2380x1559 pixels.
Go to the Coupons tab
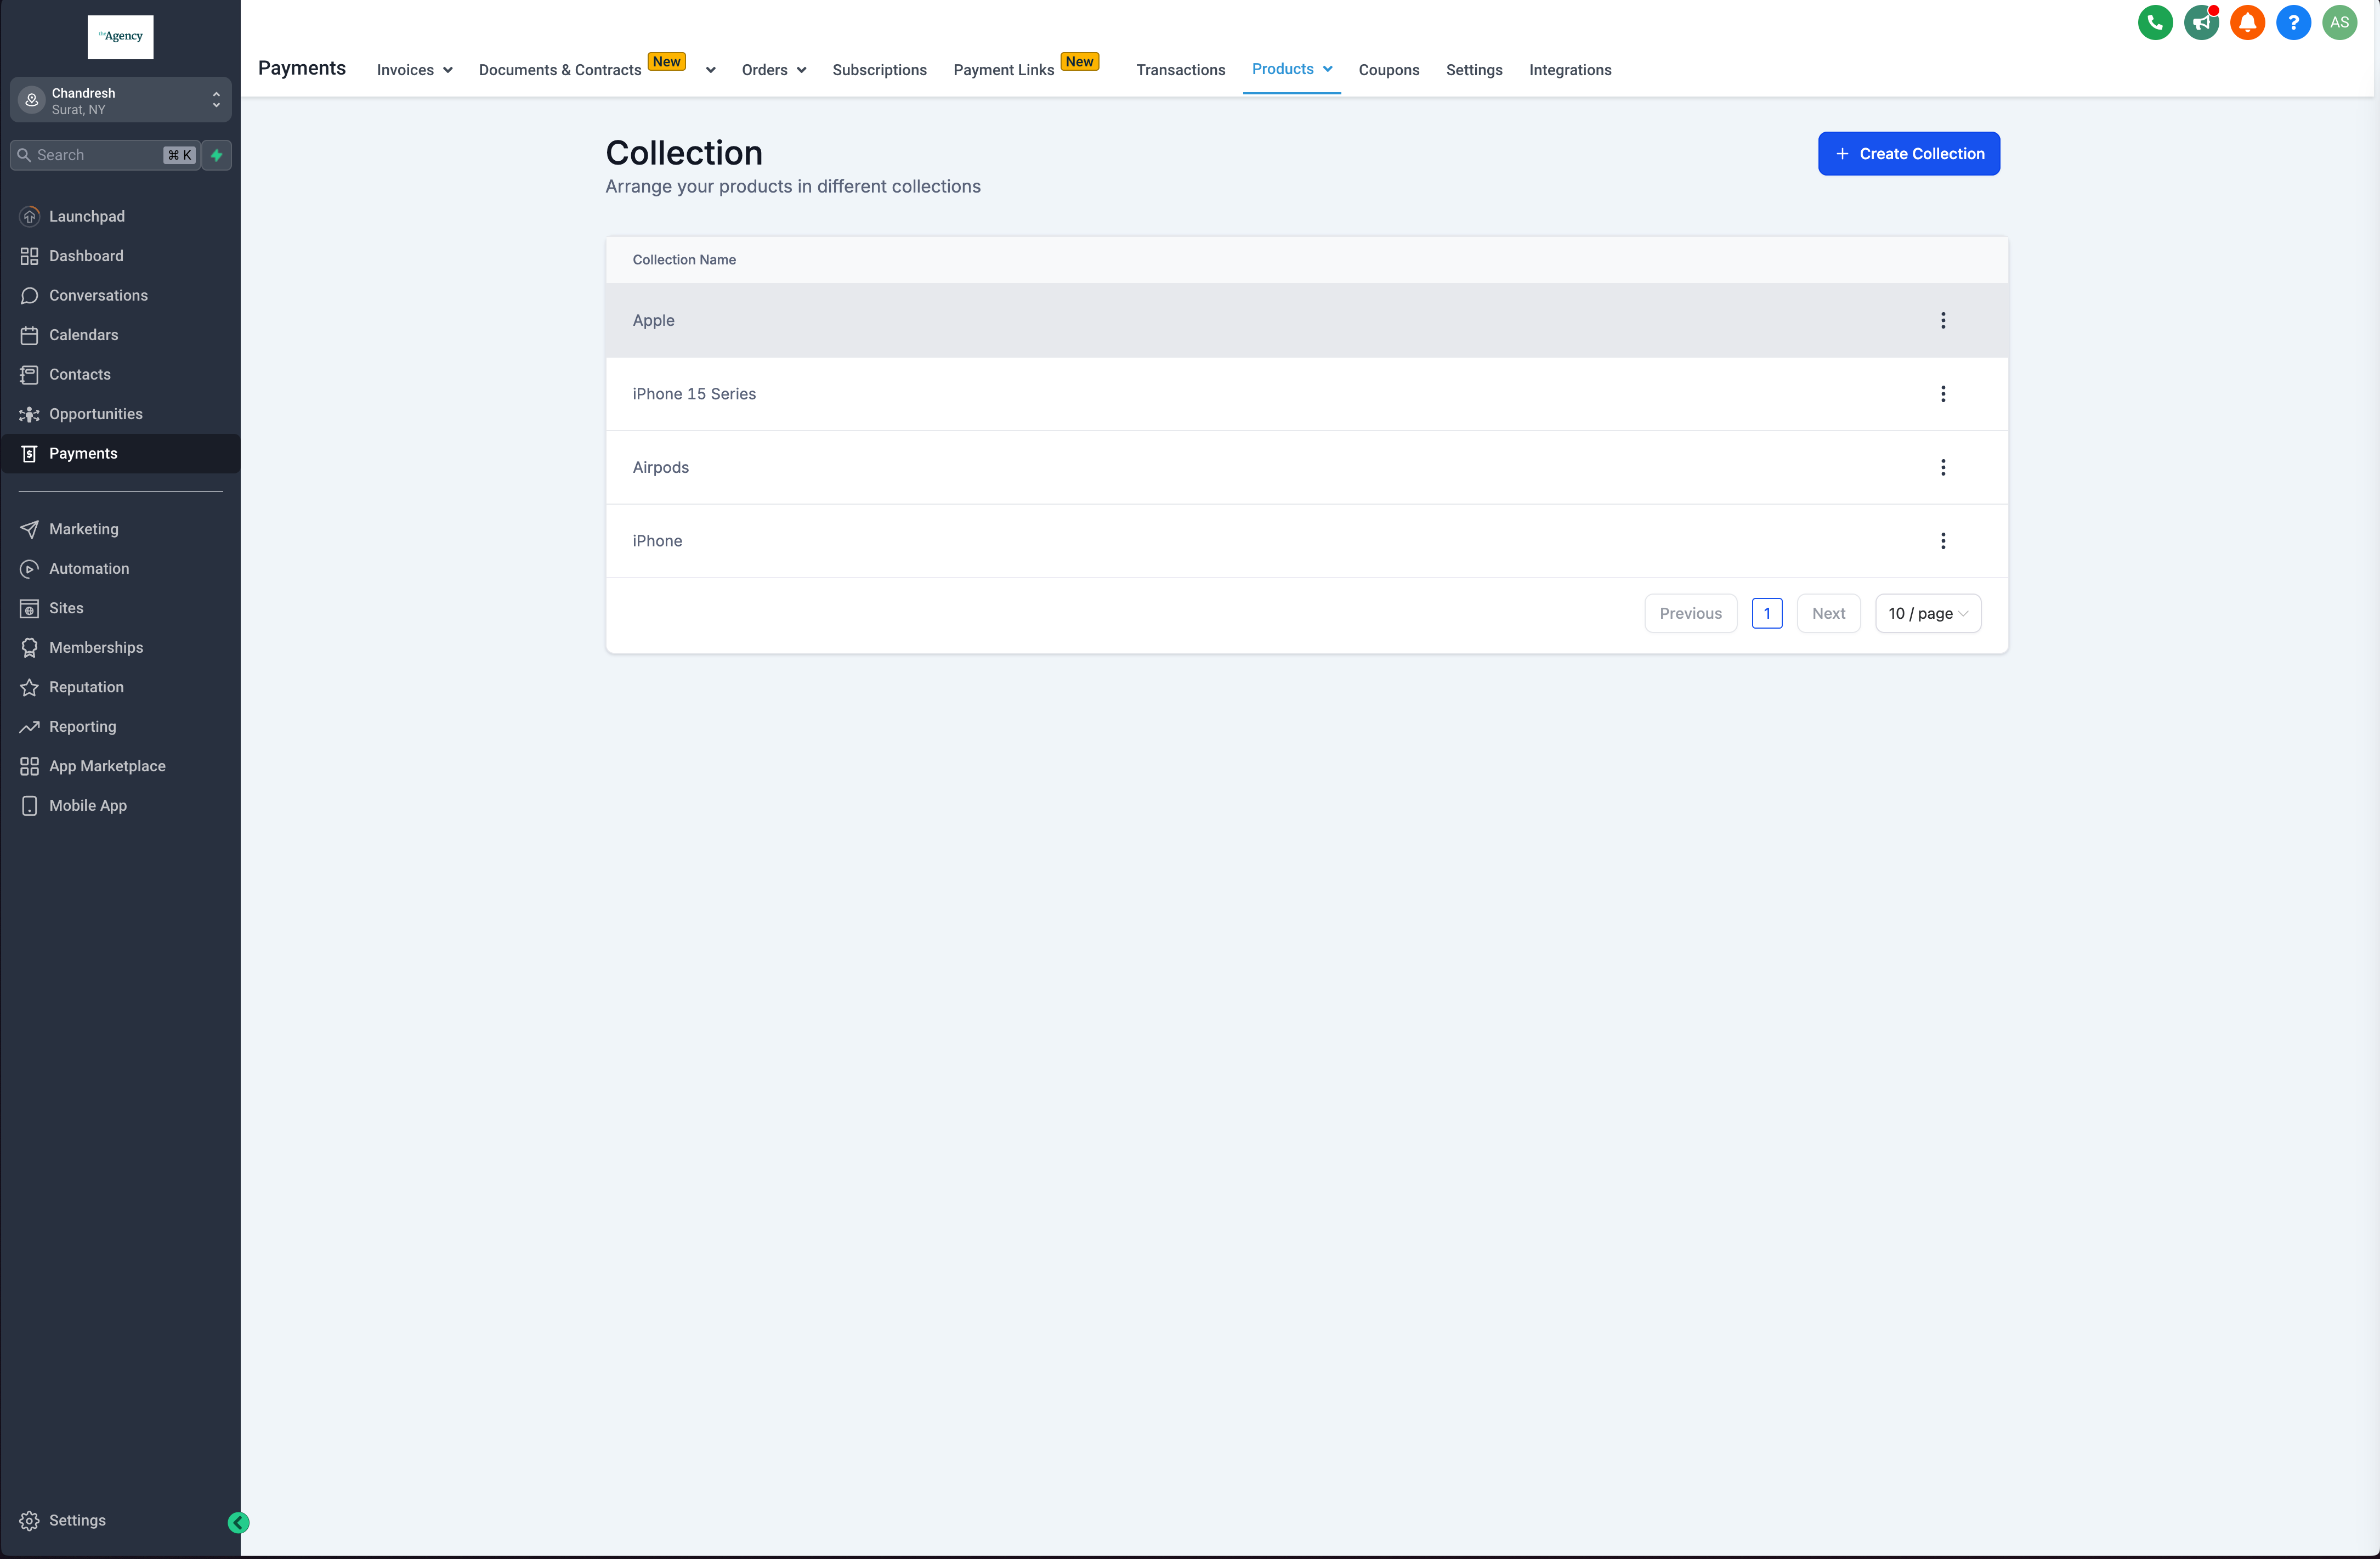[x=1388, y=70]
